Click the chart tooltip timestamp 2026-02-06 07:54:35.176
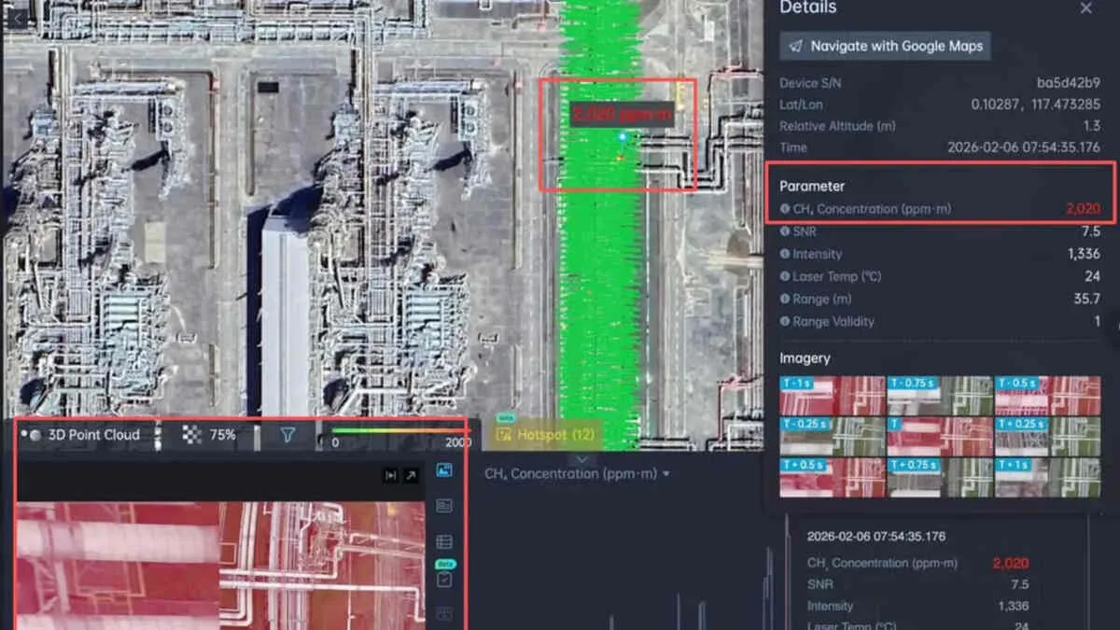 tap(876, 537)
